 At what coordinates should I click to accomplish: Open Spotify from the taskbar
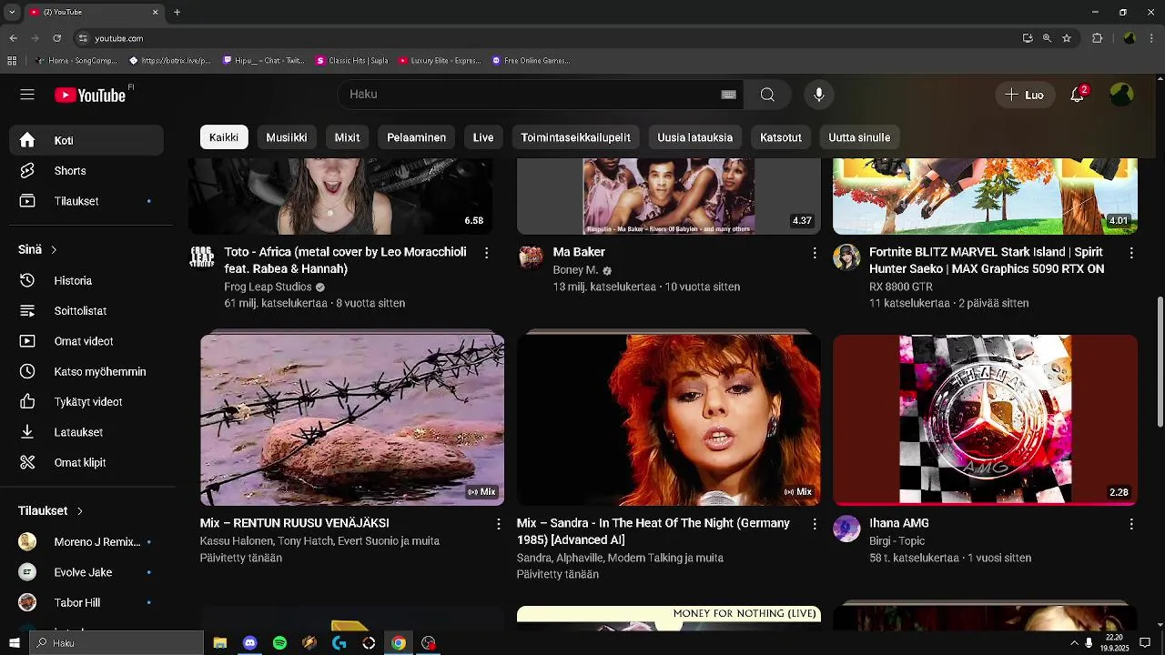click(279, 643)
